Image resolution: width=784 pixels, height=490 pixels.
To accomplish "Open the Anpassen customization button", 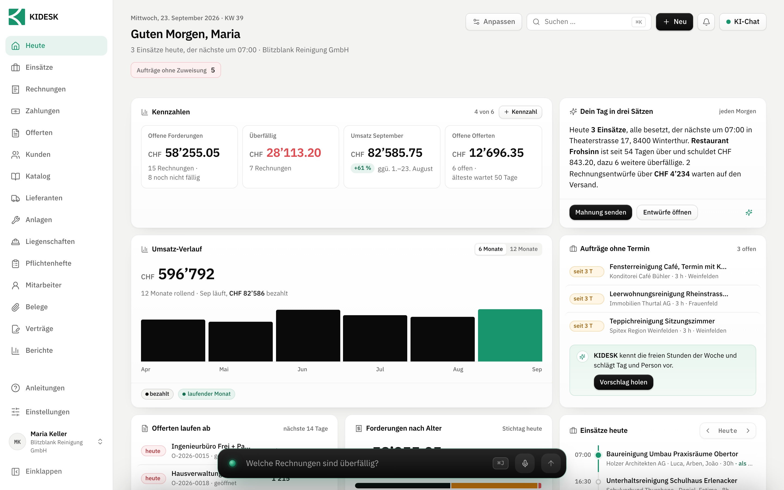I will [494, 22].
